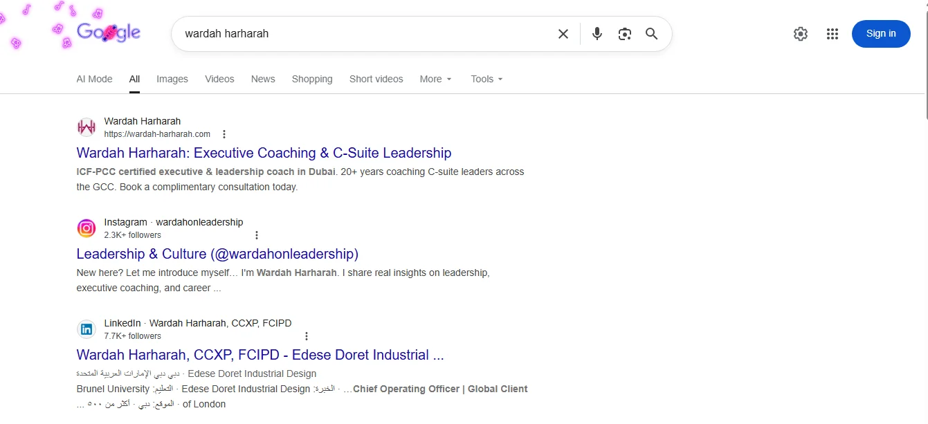Click the Wardah Harharah site name above URL

143,121
